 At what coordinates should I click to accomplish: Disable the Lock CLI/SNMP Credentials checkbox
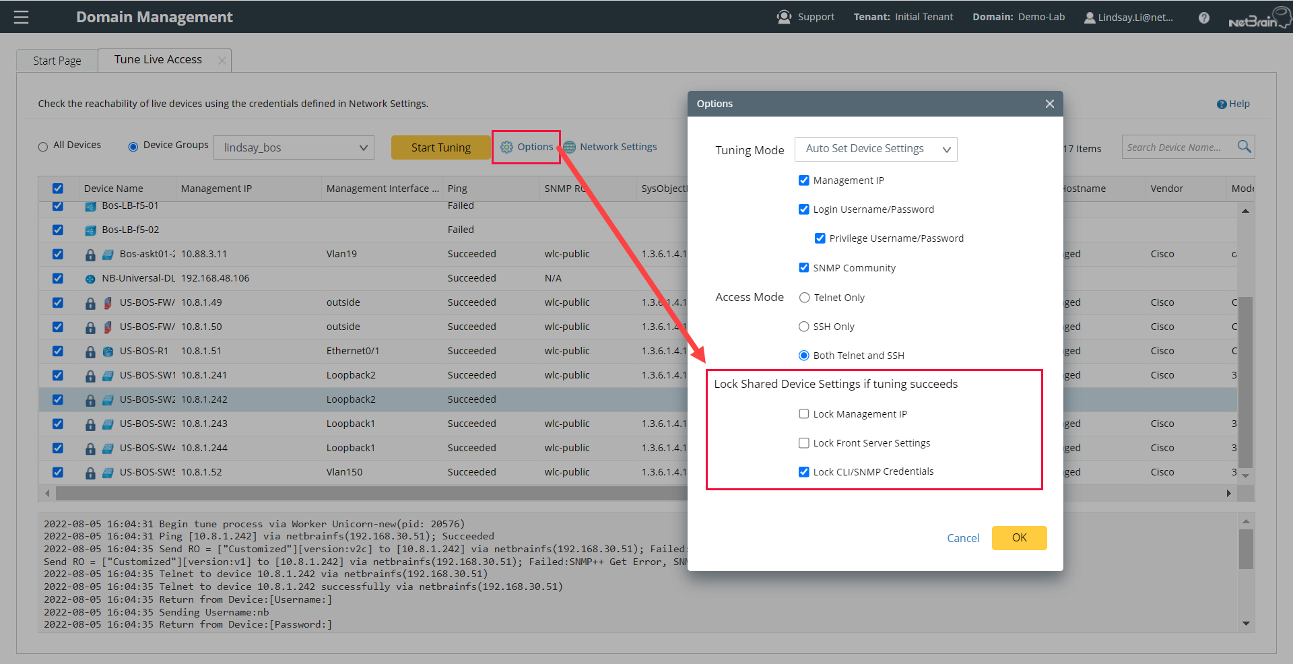coord(803,471)
